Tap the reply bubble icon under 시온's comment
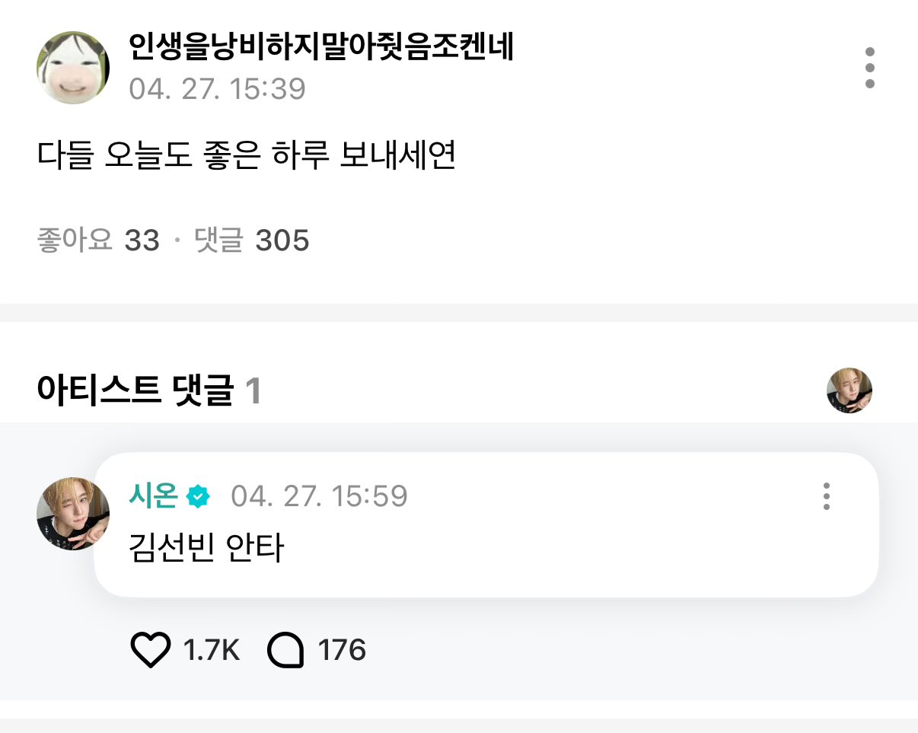Viewport: 918px width, 733px height. pos(286,650)
